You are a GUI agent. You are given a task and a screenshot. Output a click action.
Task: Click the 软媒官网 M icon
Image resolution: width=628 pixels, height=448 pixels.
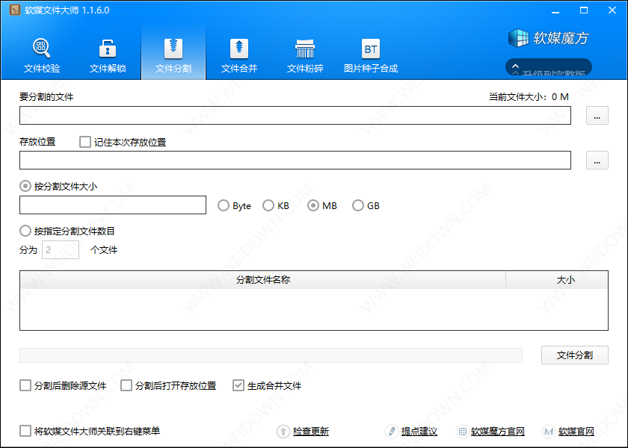pos(548,432)
